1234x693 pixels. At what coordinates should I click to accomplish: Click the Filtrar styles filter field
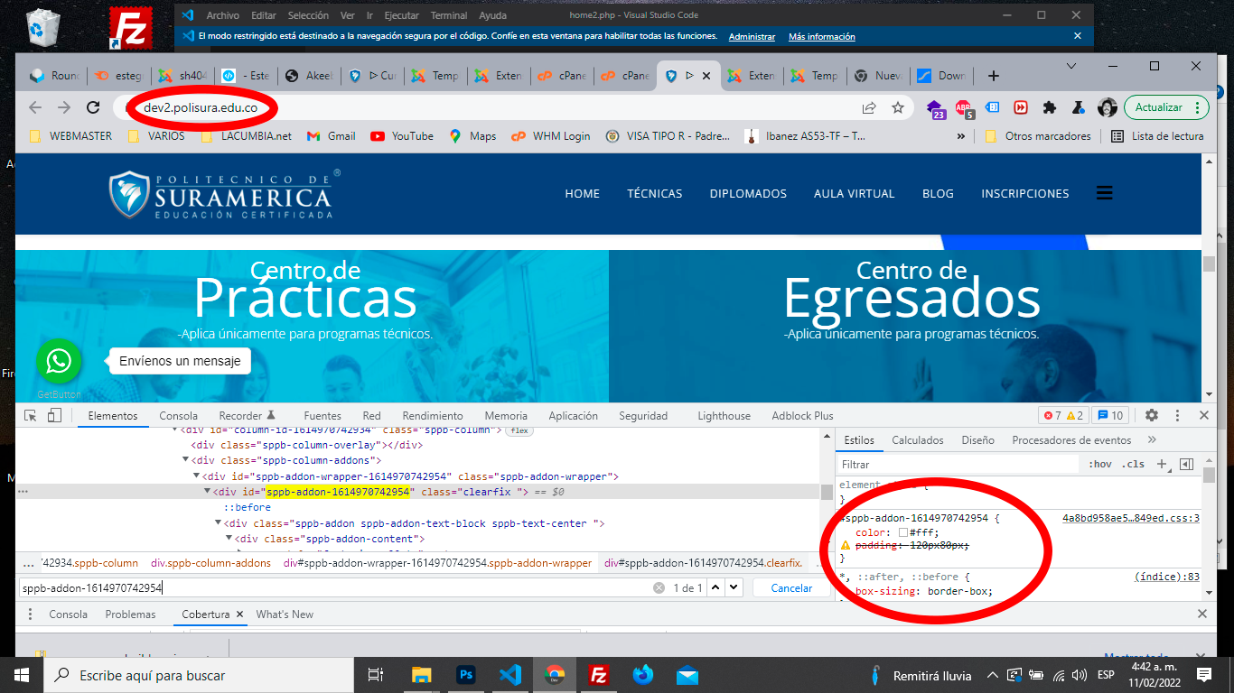958,464
